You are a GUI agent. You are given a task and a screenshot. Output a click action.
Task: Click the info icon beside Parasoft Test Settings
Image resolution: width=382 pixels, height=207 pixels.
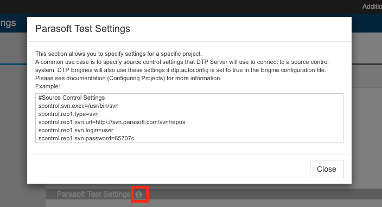click(138, 195)
